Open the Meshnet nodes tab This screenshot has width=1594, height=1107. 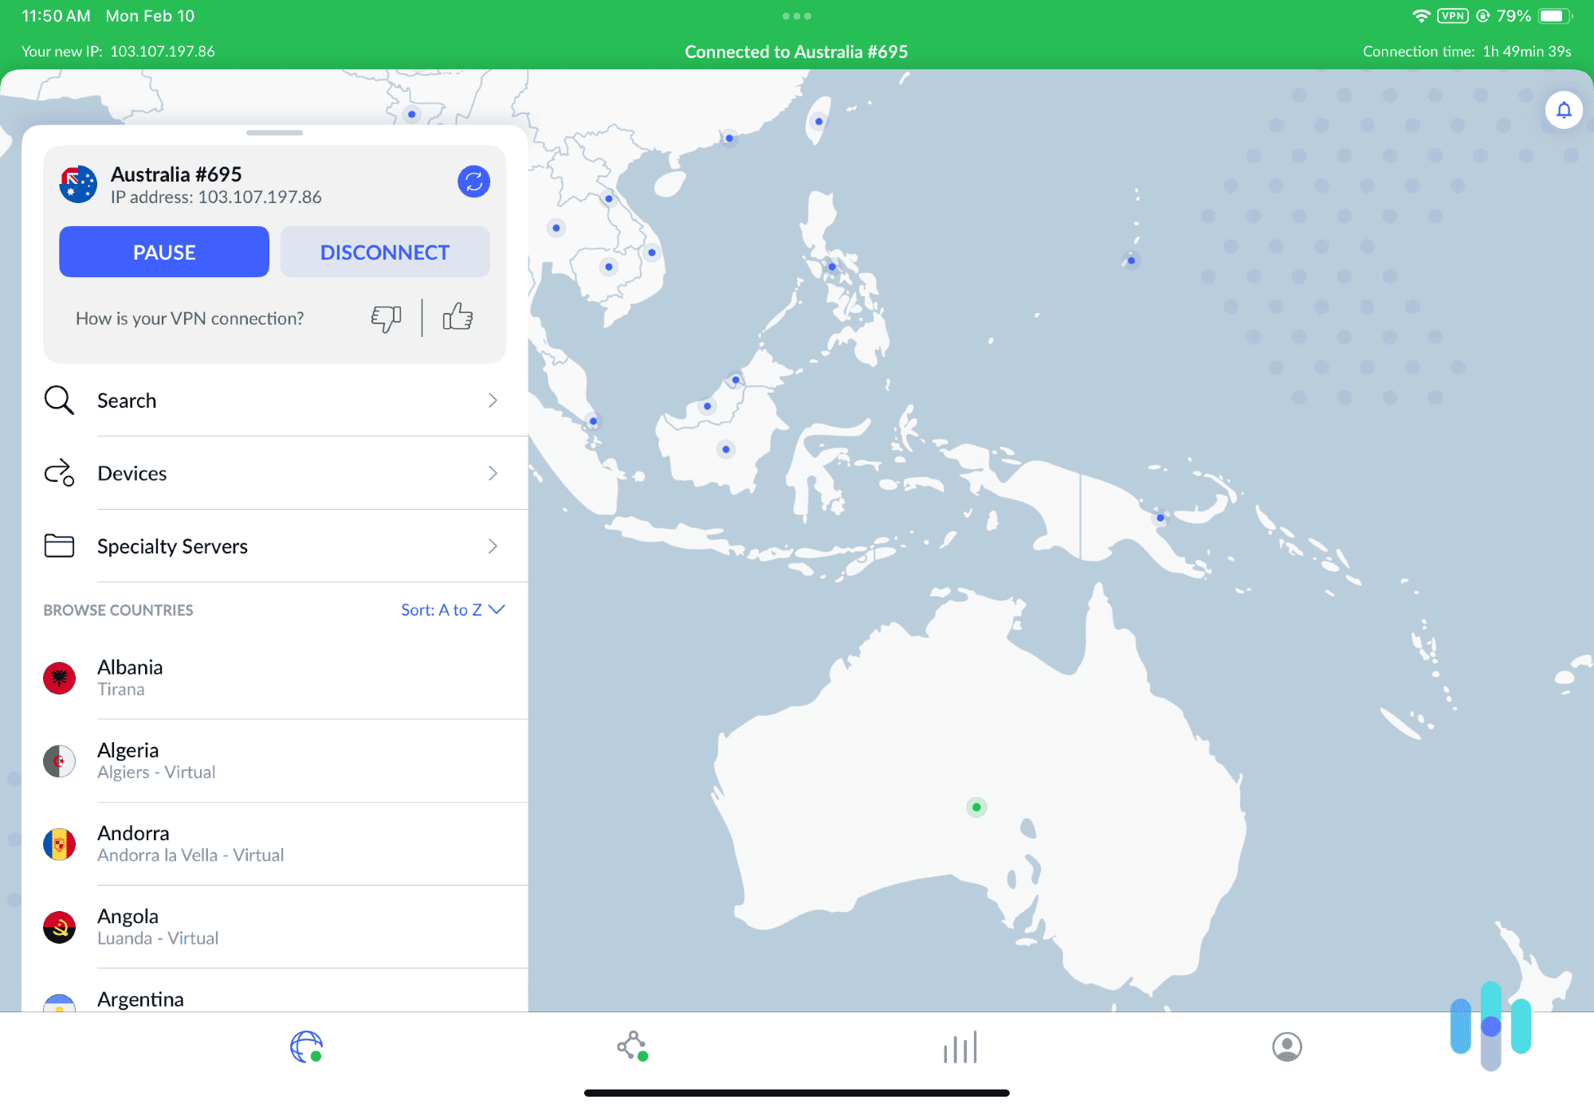click(x=633, y=1046)
